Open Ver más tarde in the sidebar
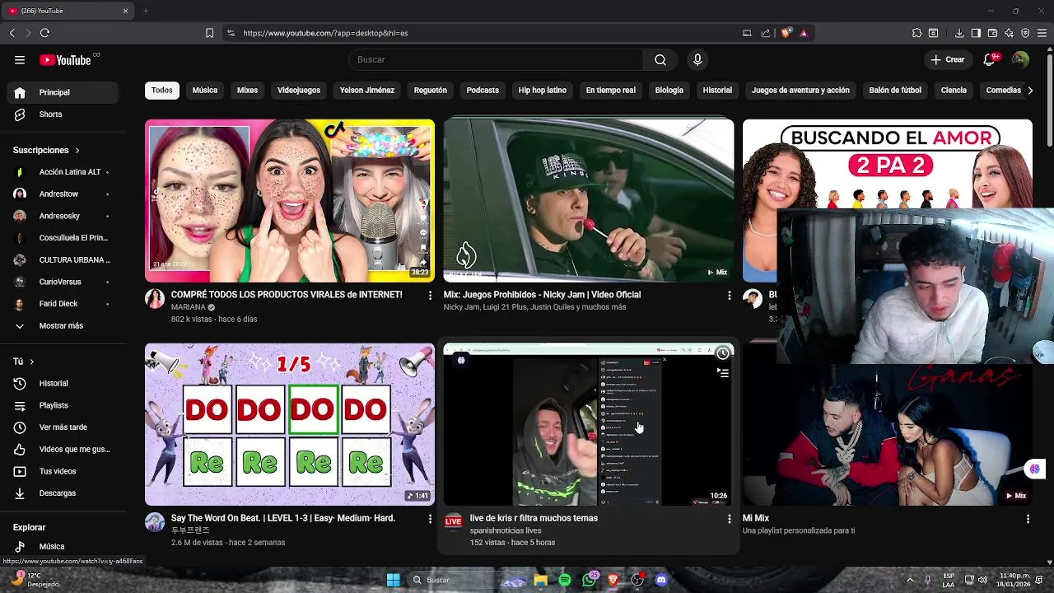 pyautogui.click(x=64, y=427)
